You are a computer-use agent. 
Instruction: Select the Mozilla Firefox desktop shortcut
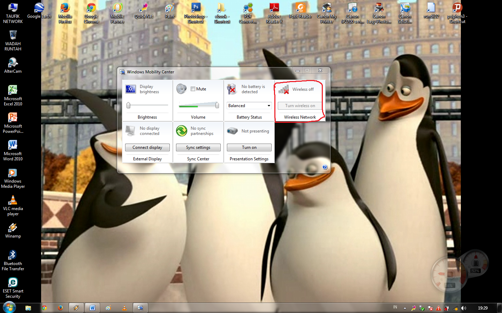pyautogui.click(x=65, y=13)
